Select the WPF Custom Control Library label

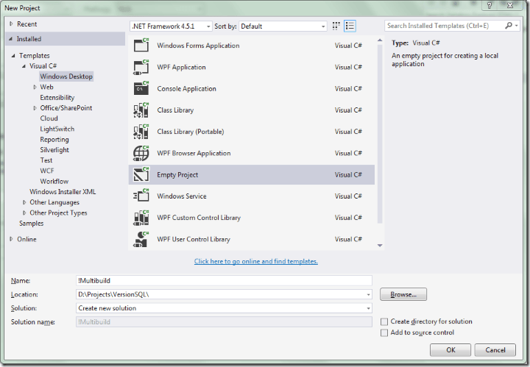(199, 218)
